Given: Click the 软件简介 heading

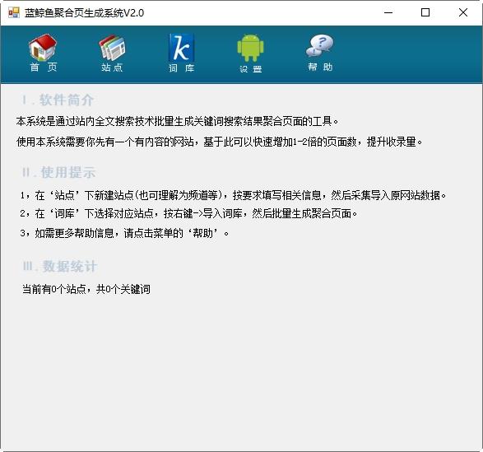Looking at the screenshot, I should [58, 100].
